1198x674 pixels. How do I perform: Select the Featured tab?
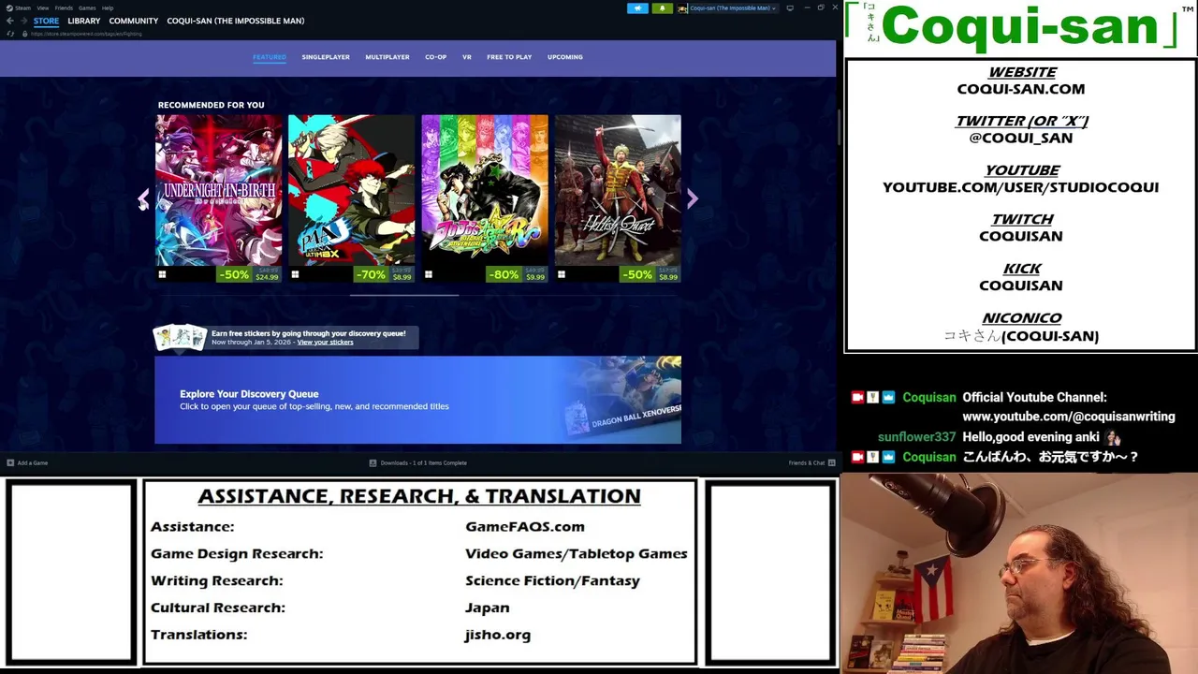tap(270, 57)
